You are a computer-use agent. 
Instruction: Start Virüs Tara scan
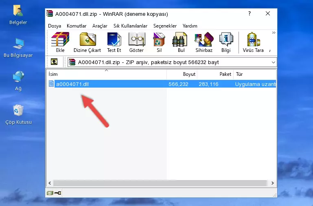253,42
